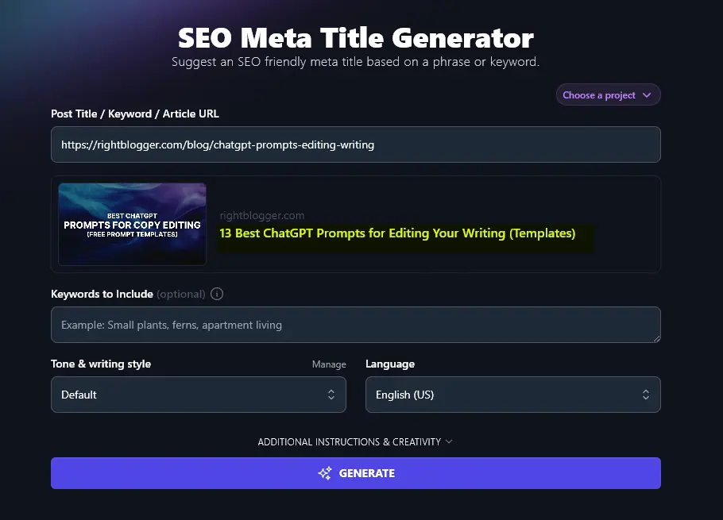Open the Language dropdown showing English (US)
723x520 pixels.
coord(512,395)
